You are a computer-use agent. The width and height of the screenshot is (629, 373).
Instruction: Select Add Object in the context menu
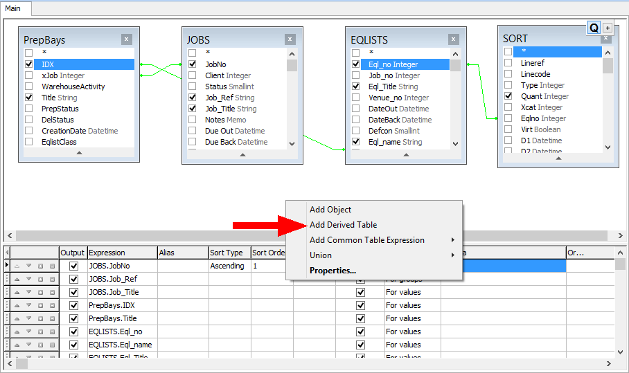coord(330,210)
